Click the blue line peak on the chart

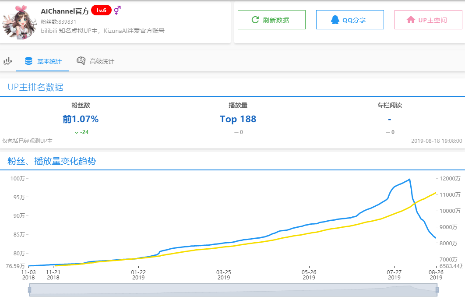[x=409, y=179]
